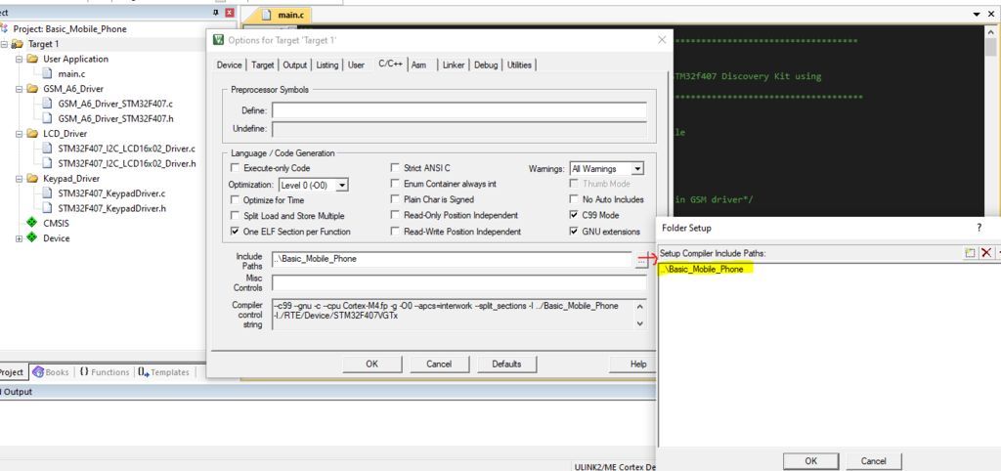Enable Split Load and Store Multiple
This screenshot has width=1001, height=471.
[235, 216]
